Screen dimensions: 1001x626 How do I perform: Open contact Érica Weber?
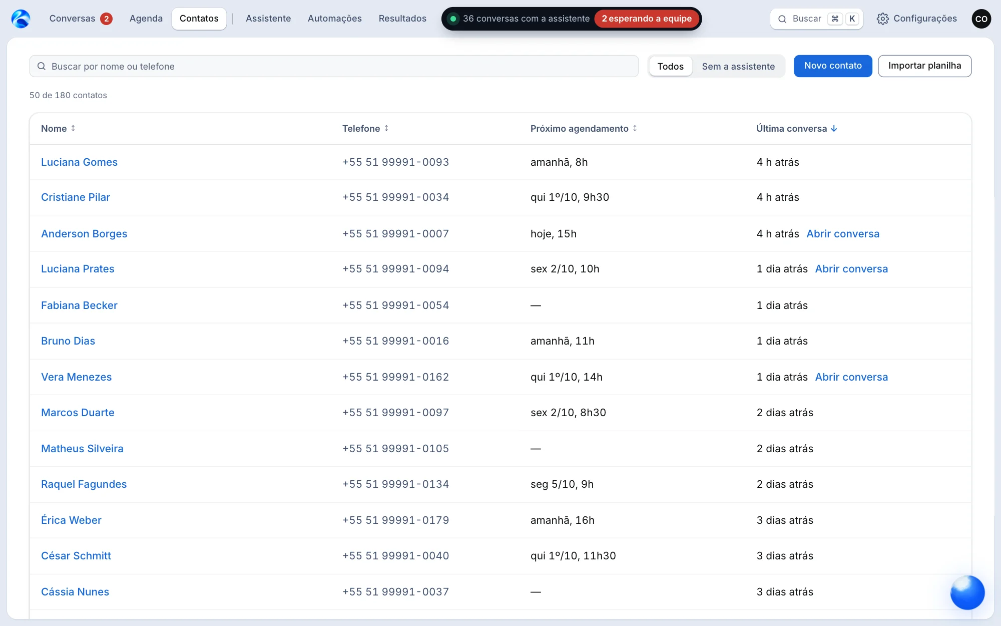click(71, 520)
